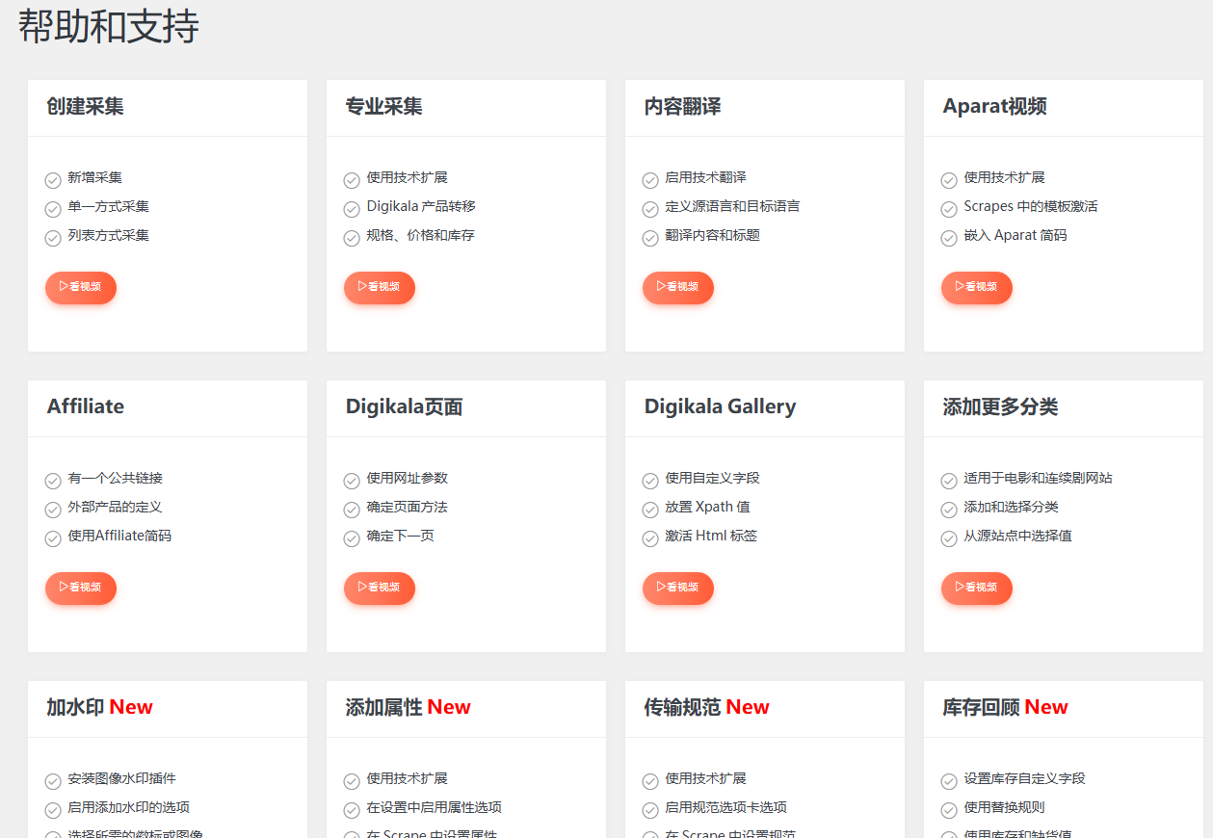The height and width of the screenshot is (838, 1213).
Task: Click 看视频 on the Digikala Gallery card
Action: pos(678,588)
